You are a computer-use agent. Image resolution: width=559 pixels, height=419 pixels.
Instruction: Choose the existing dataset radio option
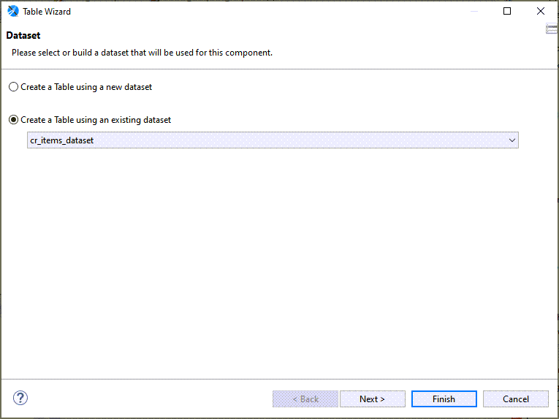(x=14, y=120)
